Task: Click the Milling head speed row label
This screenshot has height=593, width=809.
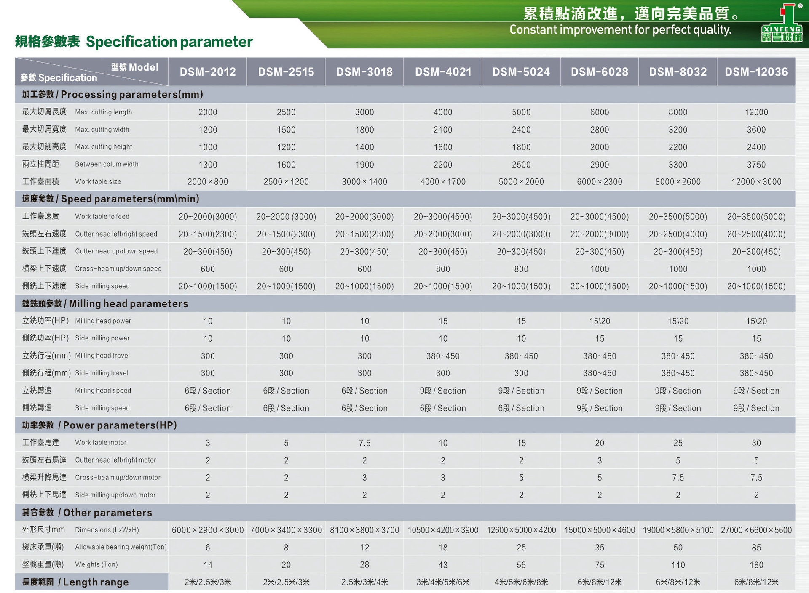Action: 103,391
